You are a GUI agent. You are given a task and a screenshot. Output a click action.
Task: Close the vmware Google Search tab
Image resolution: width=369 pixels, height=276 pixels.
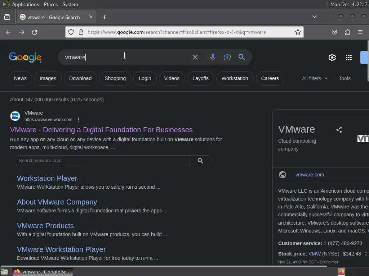91,17
